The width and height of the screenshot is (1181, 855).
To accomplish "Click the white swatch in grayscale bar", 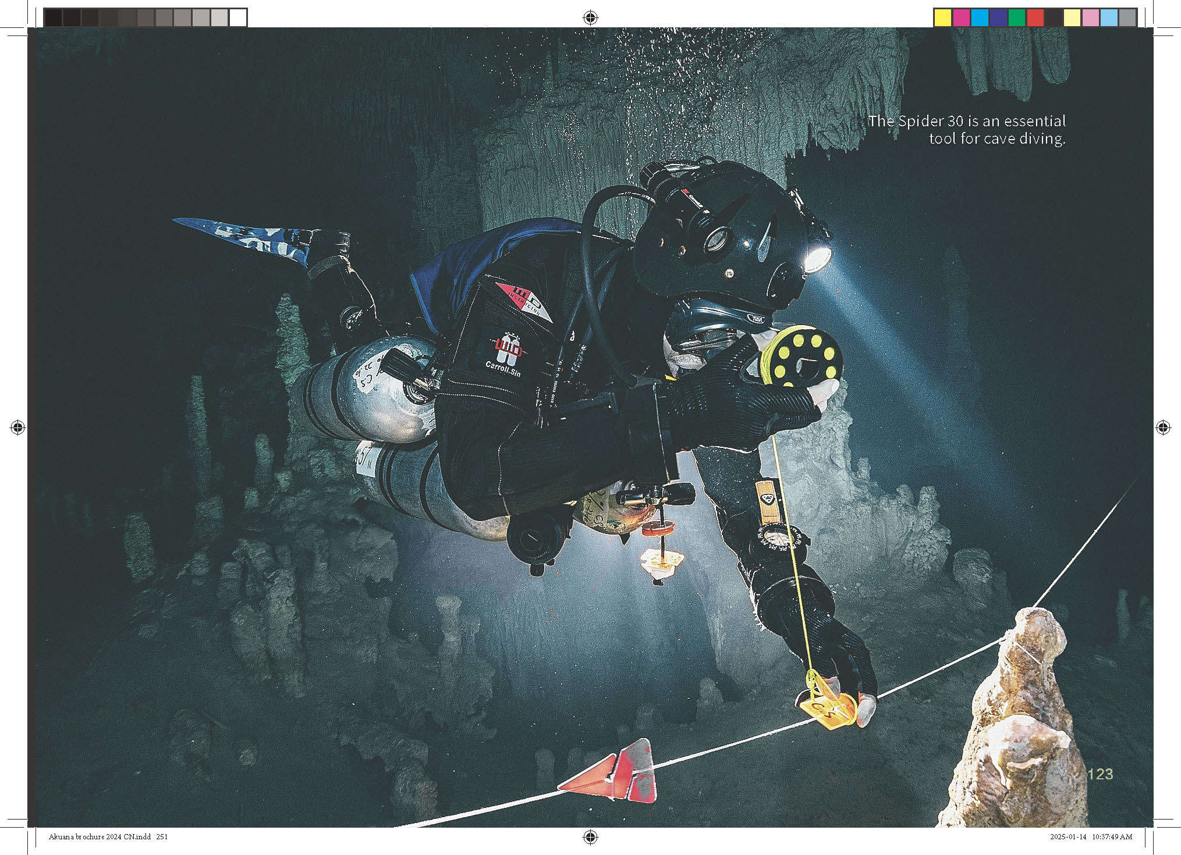I will click(237, 17).
